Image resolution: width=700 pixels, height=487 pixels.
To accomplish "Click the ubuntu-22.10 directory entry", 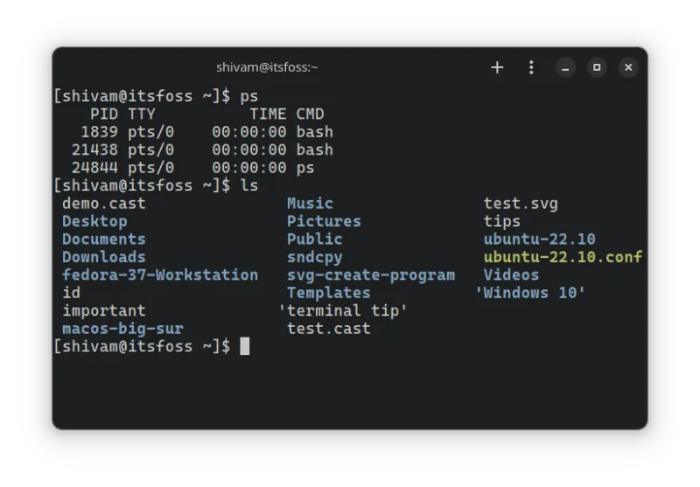I will 540,240.
